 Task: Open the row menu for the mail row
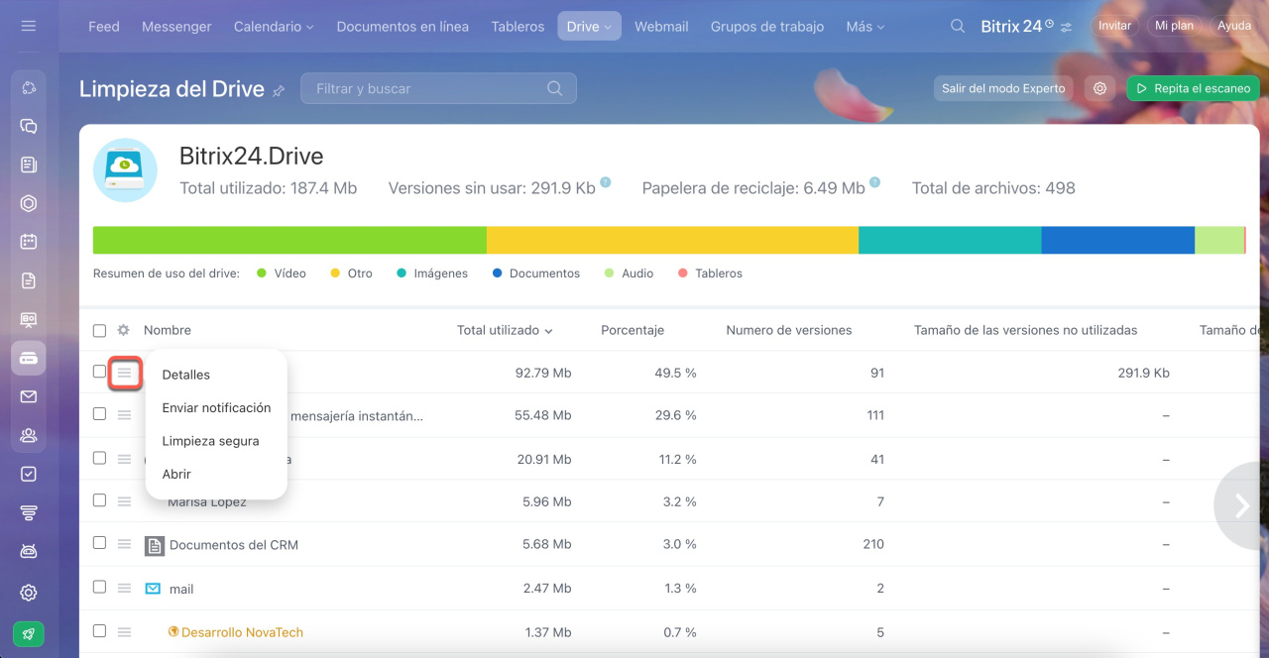(124, 588)
